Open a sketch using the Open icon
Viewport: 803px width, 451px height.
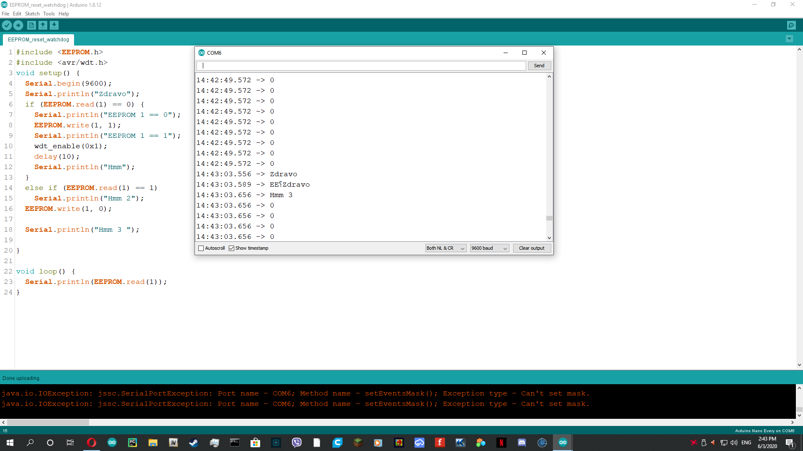(x=43, y=25)
